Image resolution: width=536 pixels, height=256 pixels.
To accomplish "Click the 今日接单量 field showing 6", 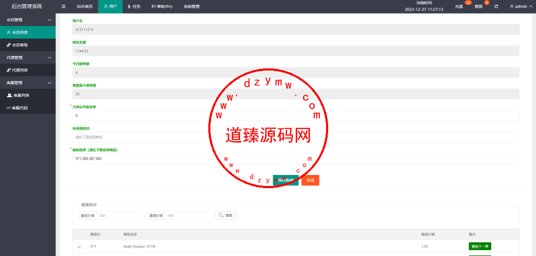I will (296, 73).
